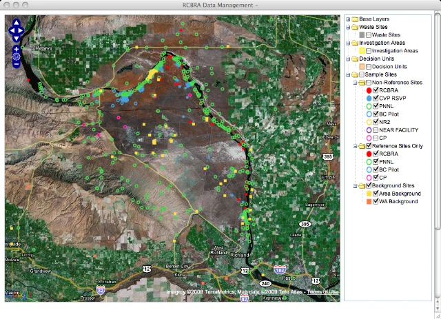441x319 pixels.
Task: Select the WA Background label
Action: pos(398,201)
